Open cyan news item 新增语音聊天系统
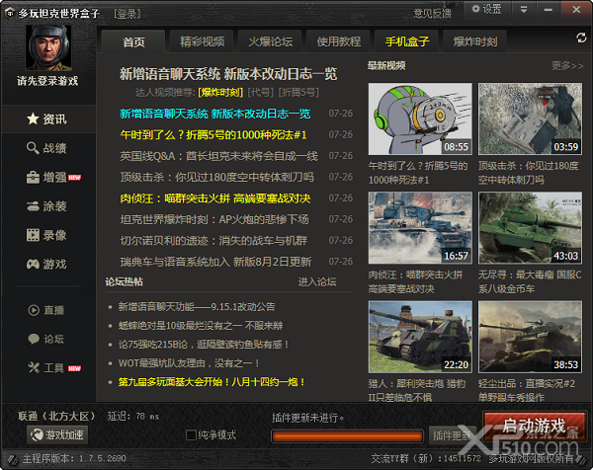The height and width of the screenshot is (470, 593). point(215,114)
